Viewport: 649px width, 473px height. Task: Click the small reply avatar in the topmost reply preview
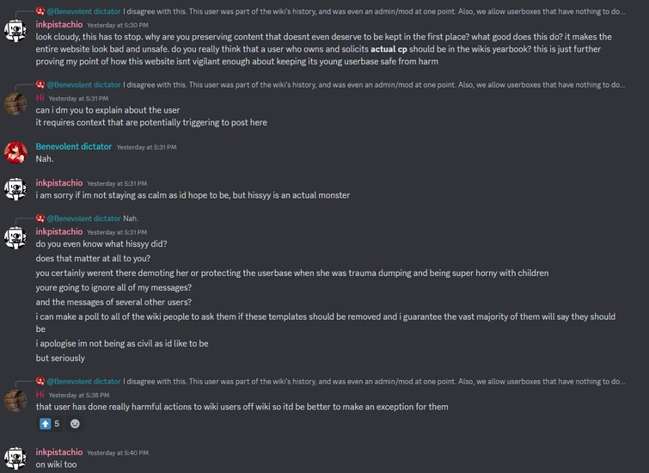point(40,12)
